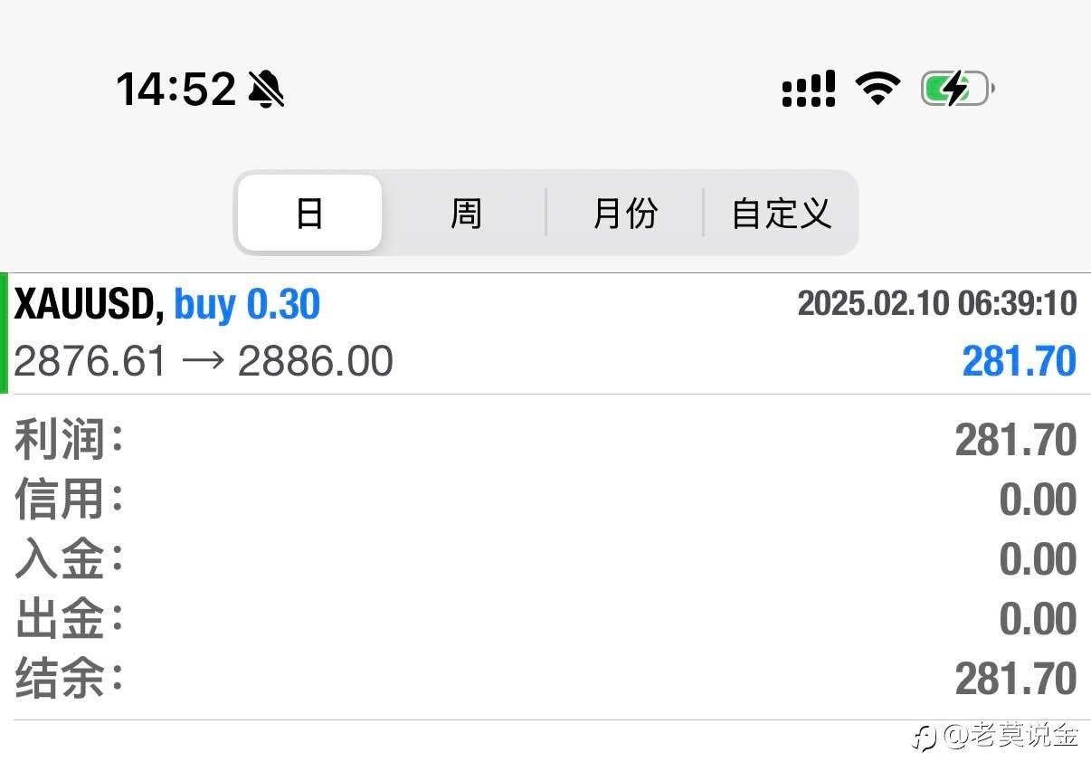Tap the 14:52 clock in status bar

tap(176, 89)
